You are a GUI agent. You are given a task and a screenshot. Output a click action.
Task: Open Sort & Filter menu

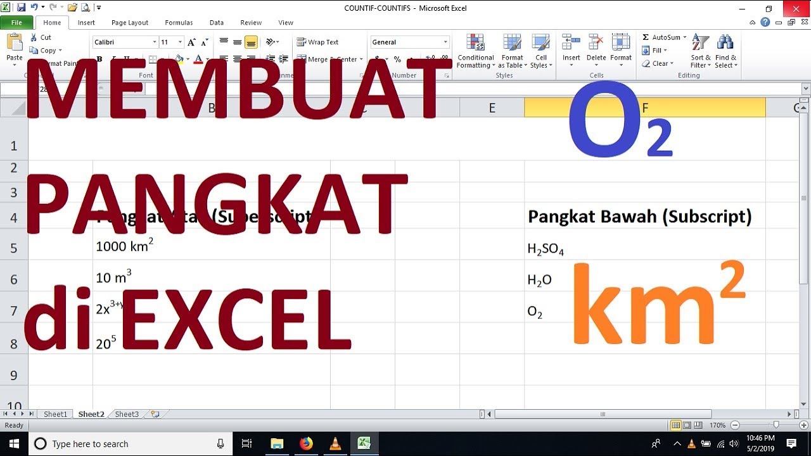click(700, 51)
